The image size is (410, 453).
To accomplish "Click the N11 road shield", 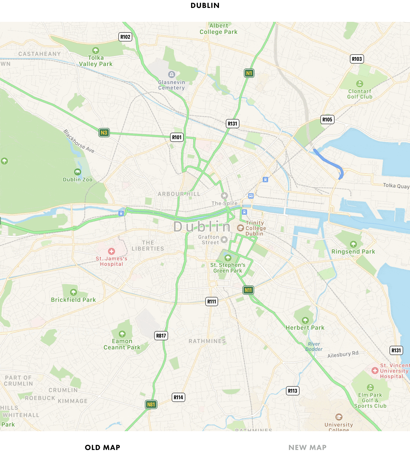I will [248, 290].
